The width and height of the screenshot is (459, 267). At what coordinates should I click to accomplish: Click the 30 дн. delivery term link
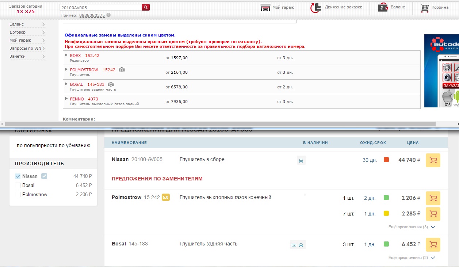coord(369,160)
